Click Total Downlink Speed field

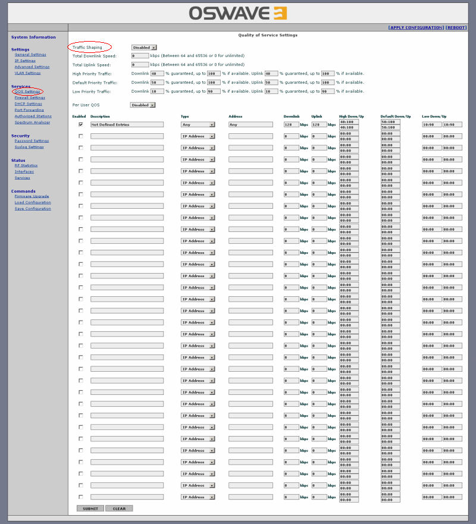coord(140,56)
